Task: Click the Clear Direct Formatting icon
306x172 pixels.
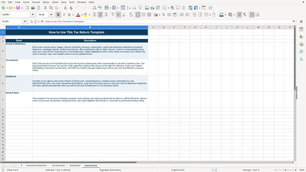Action: 71,8
